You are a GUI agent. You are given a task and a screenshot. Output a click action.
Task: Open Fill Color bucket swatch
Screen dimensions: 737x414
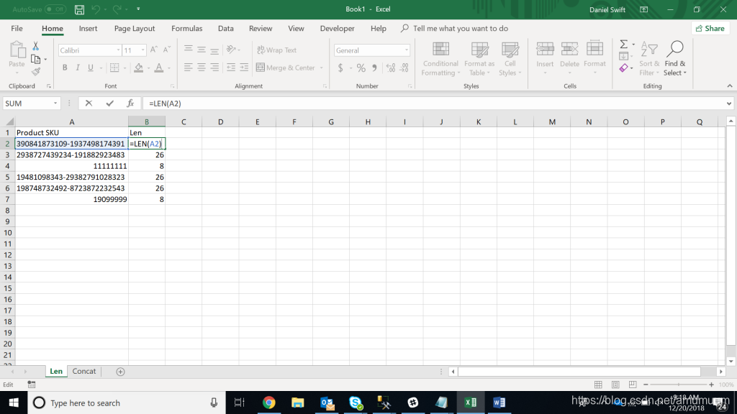coord(139,68)
